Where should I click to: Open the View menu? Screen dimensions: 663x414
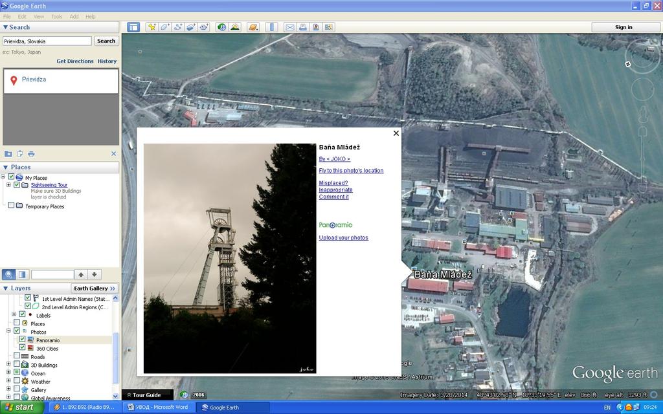tap(38, 16)
